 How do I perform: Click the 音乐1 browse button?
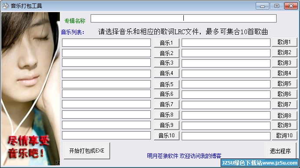pyautogui.click(x=166, y=43)
